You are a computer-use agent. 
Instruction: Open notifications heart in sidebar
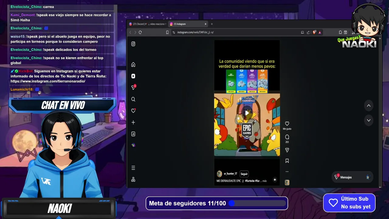tap(133, 111)
